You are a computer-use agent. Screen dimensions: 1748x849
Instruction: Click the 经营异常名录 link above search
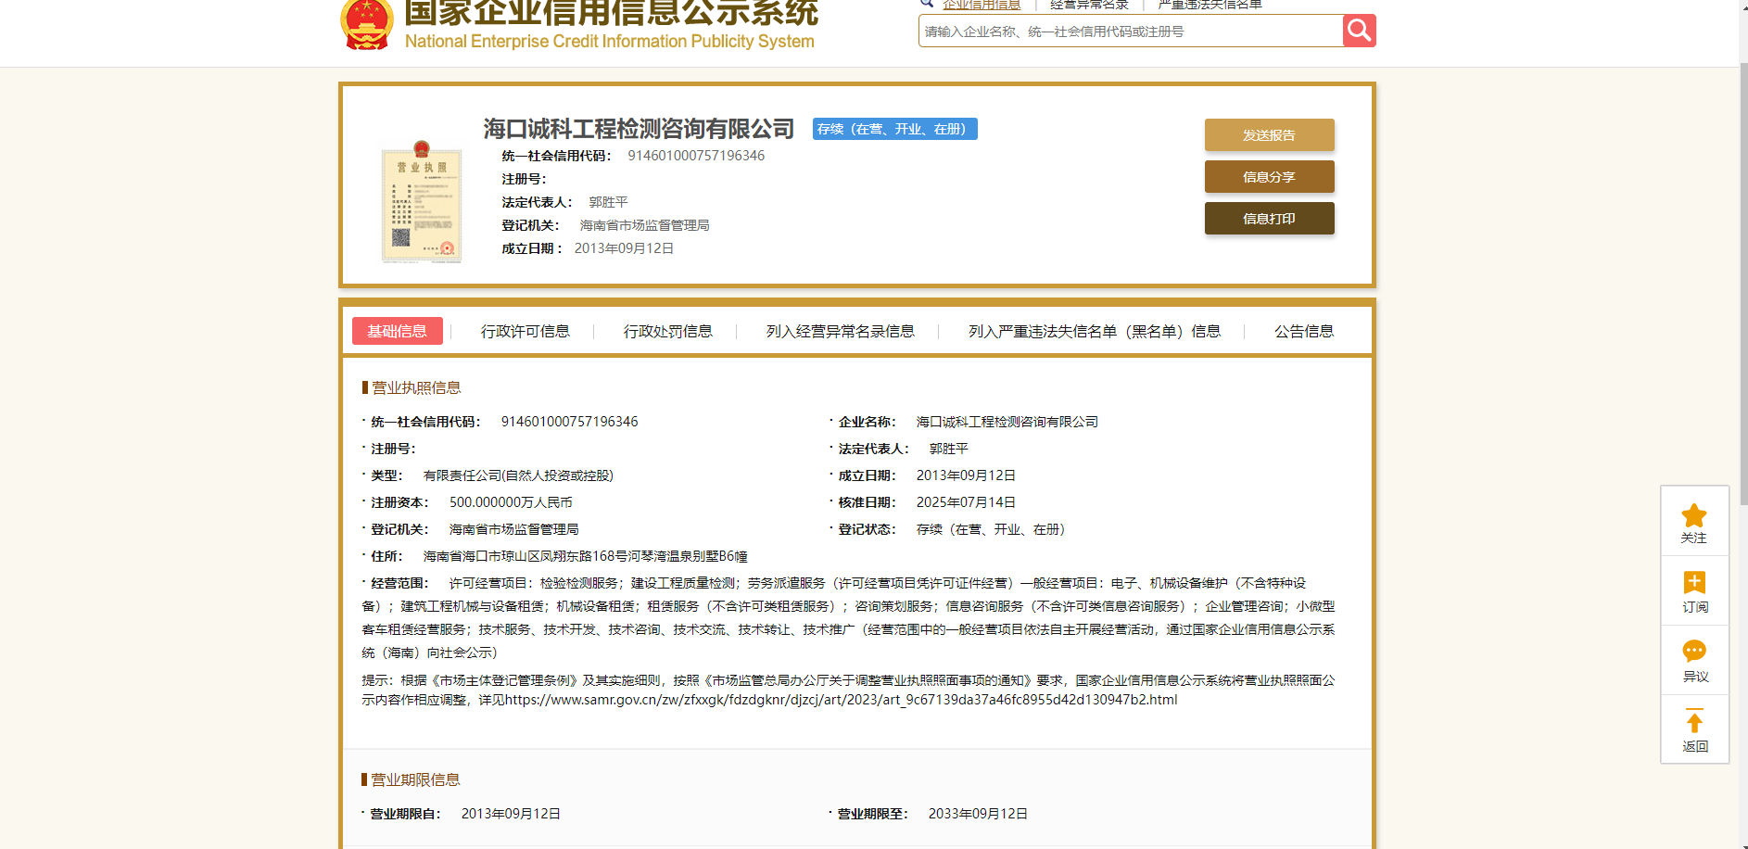pos(1089,6)
